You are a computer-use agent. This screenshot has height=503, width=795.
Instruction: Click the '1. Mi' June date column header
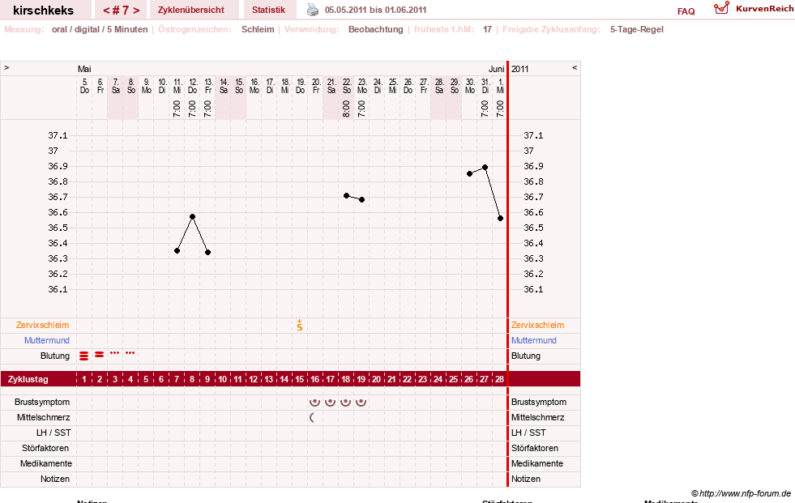pos(501,86)
